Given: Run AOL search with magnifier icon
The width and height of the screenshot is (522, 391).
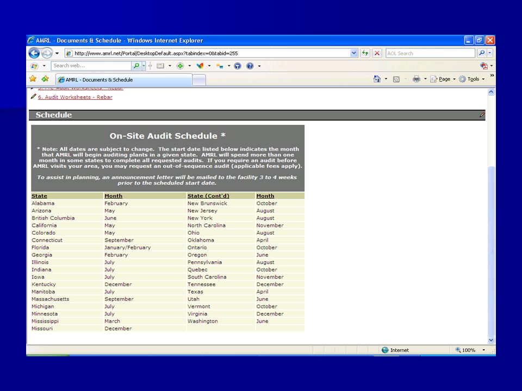Looking at the screenshot, I should point(481,53).
